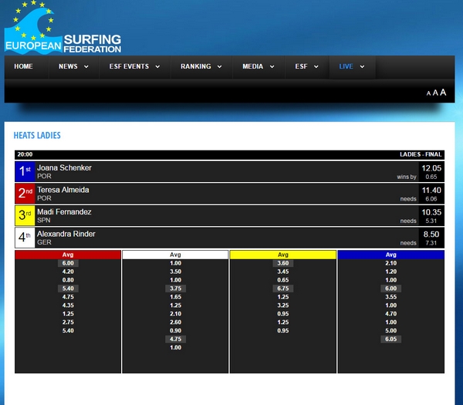This screenshot has width=463, height=405.
Task: Click highlighted 3.60 score in yellow column
Action: [x=283, y=263]
